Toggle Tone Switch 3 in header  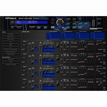[x=80, y=24]
